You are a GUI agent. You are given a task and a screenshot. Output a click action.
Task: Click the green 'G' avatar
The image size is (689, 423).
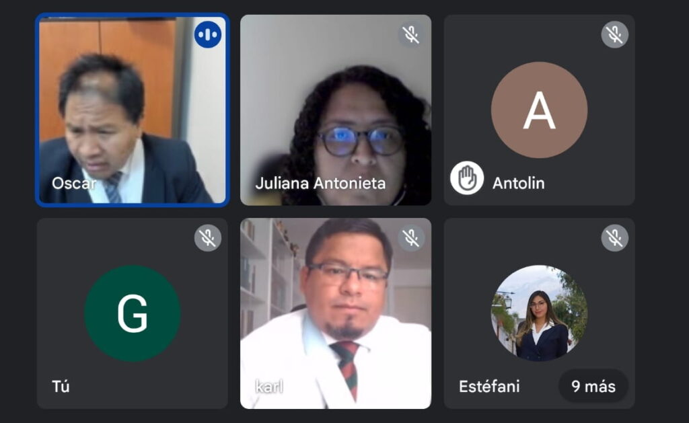point(133,313)
